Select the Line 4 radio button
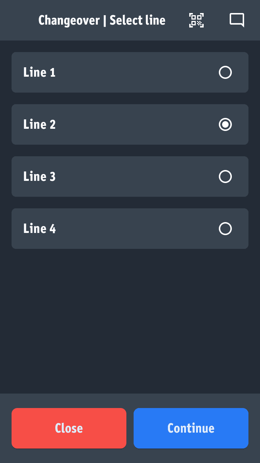The width and height of the screenshot is (260, 463). pos(225,229)
